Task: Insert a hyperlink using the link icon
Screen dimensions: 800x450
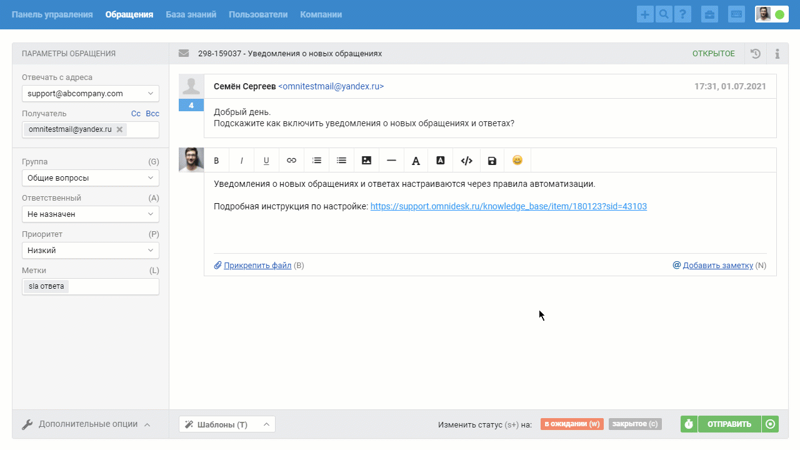Action: pyautogui.click(x=291, y=161)
